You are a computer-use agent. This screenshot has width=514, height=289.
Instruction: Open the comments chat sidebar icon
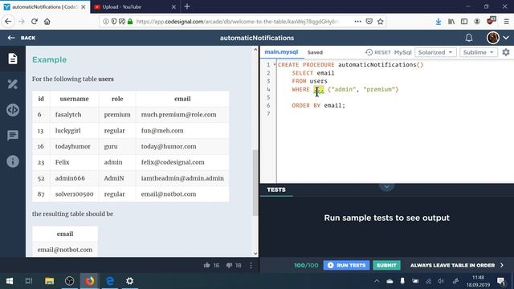pos(13,136)
